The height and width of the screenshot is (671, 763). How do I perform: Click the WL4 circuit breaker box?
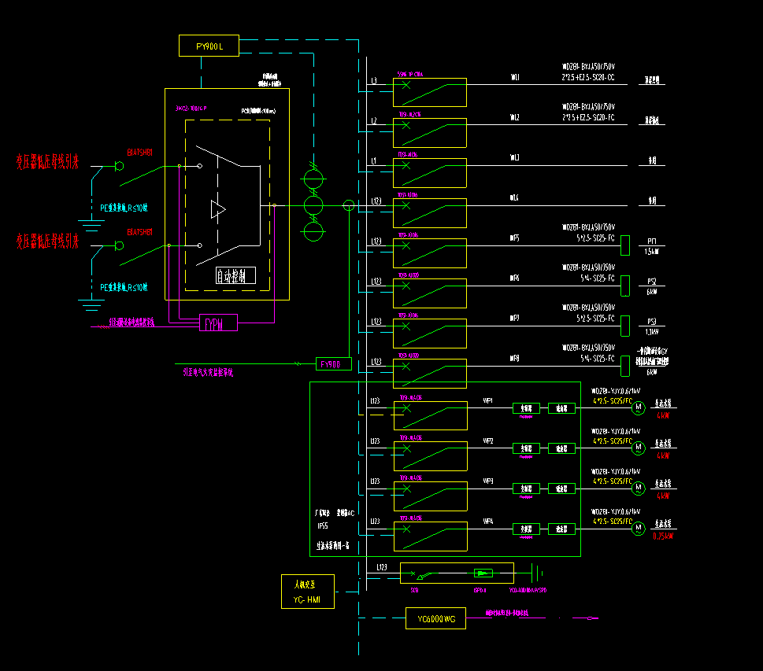pos(429,212)
